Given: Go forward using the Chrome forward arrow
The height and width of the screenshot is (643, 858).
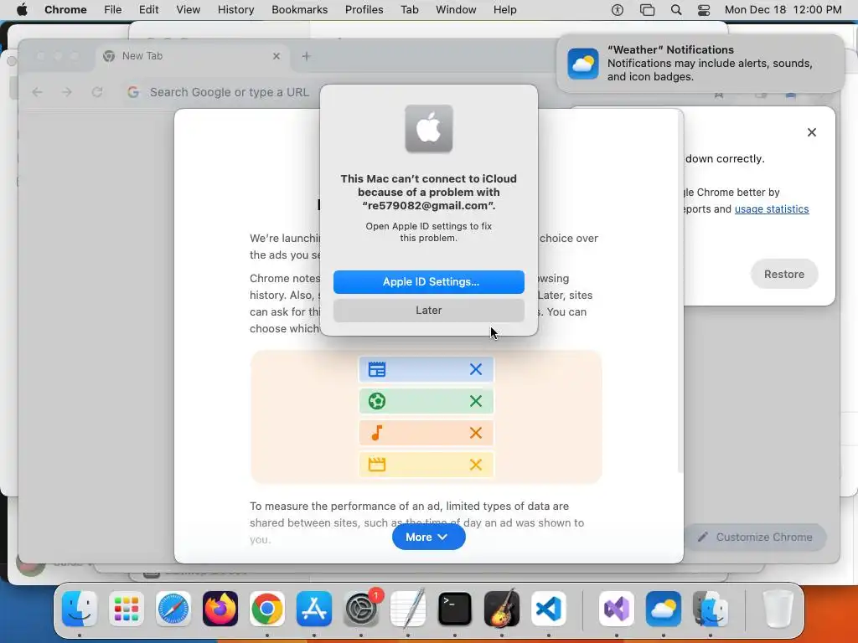Looking at the screenshot, I should (67, 92).
